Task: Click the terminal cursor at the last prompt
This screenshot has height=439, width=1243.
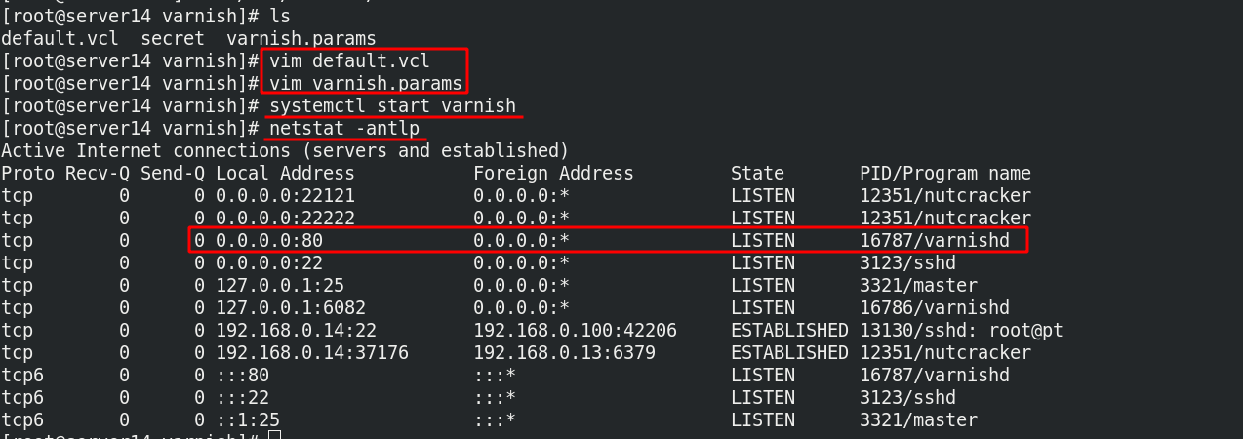Action: [274, 435]
